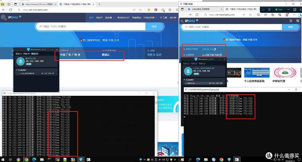This screenshot has width=302, height=162.
Task: Open File Explorer from the left taskbar
Action: 42,159
